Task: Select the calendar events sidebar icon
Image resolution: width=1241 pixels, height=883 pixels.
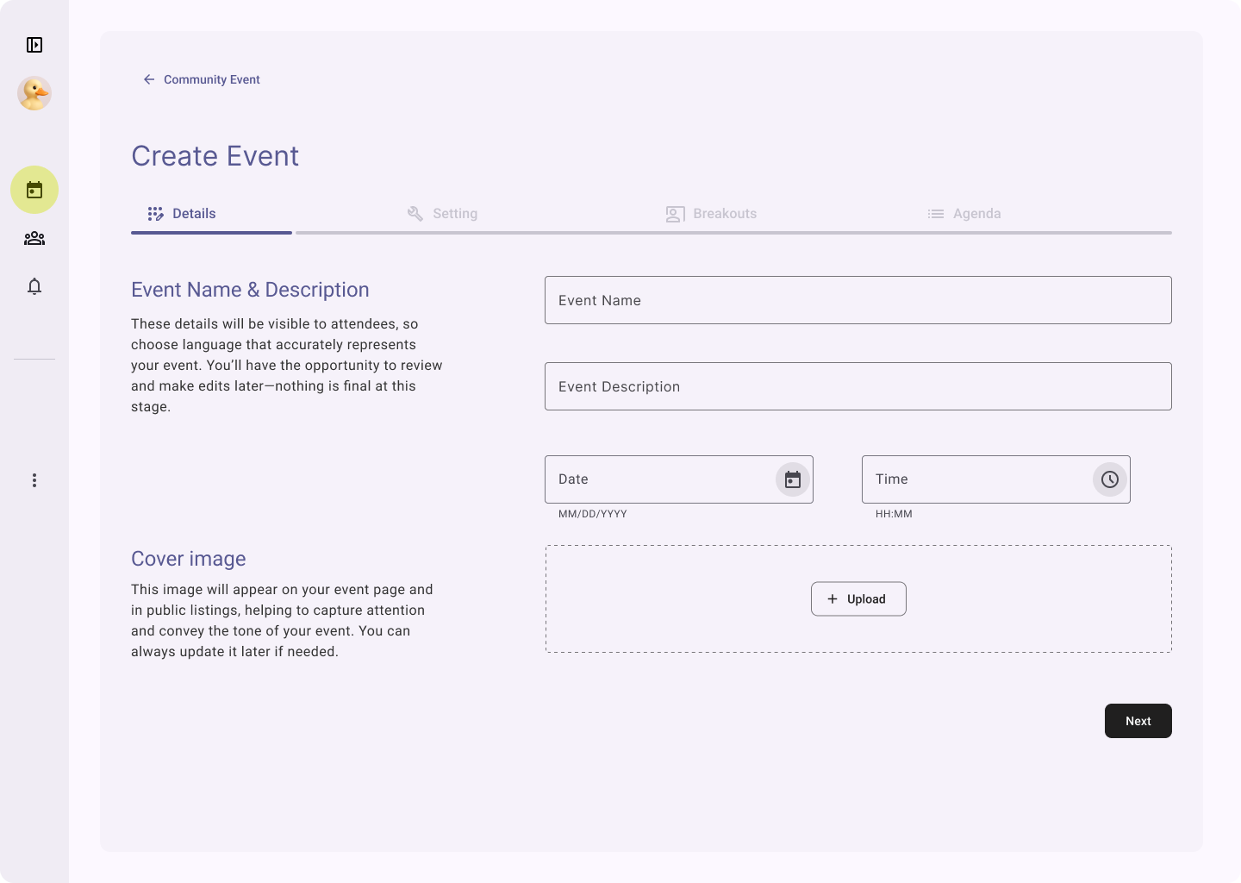Action: click(34, 190)
